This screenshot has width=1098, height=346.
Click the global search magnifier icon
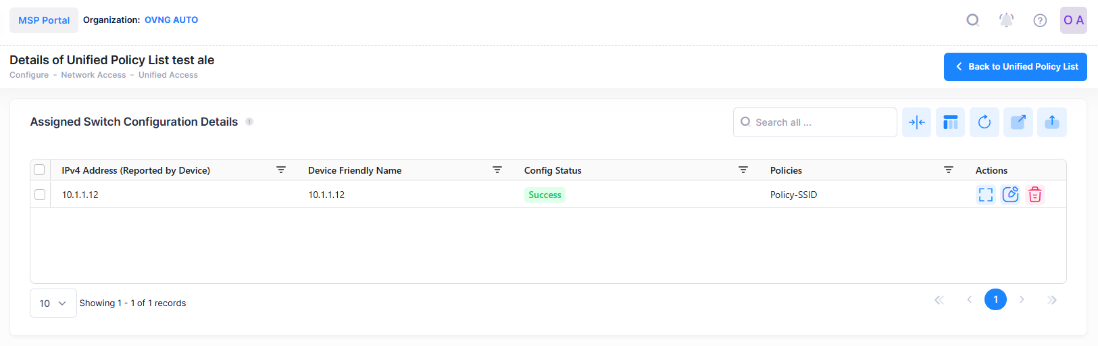point(972,20)
